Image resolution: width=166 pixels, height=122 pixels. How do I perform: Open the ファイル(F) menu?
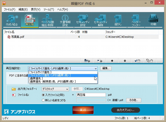click(10, 10)
